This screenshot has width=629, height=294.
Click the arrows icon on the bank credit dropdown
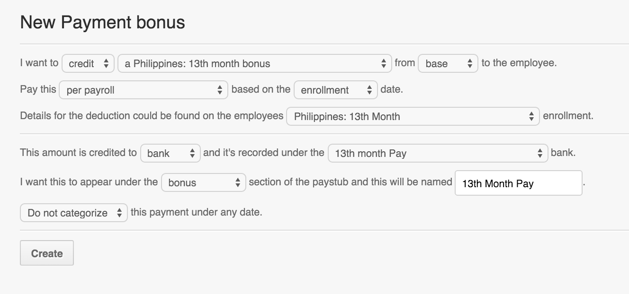coord(192,153)
